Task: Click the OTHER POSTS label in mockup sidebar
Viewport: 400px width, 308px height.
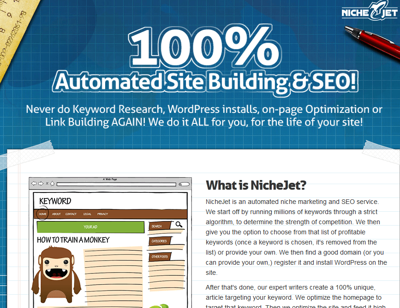Action: [160, 256]
